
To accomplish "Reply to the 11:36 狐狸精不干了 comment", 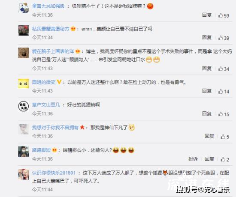I will pyautogui.click(x=207, y=15).
